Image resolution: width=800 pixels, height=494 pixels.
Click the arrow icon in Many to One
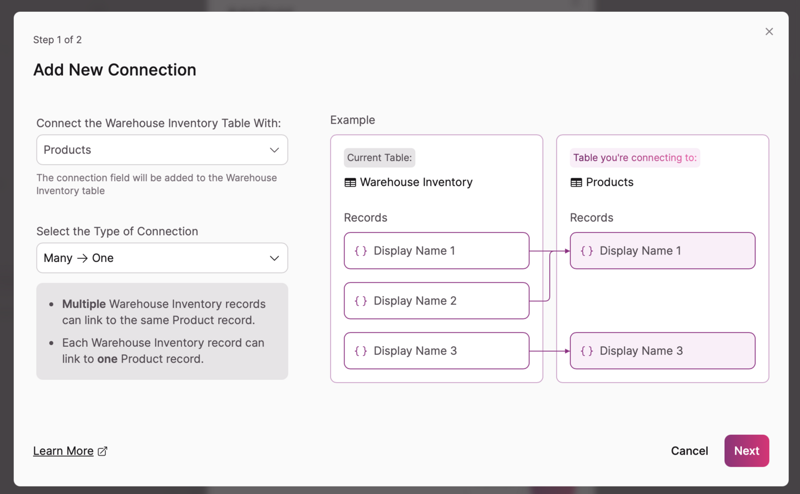coord(82,258)
